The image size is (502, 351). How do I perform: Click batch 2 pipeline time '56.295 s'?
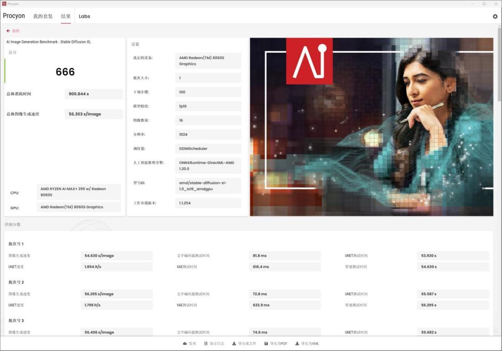tap(453, 305)
